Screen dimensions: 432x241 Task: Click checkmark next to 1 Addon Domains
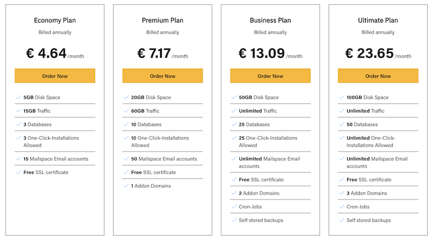pos(126,185)
